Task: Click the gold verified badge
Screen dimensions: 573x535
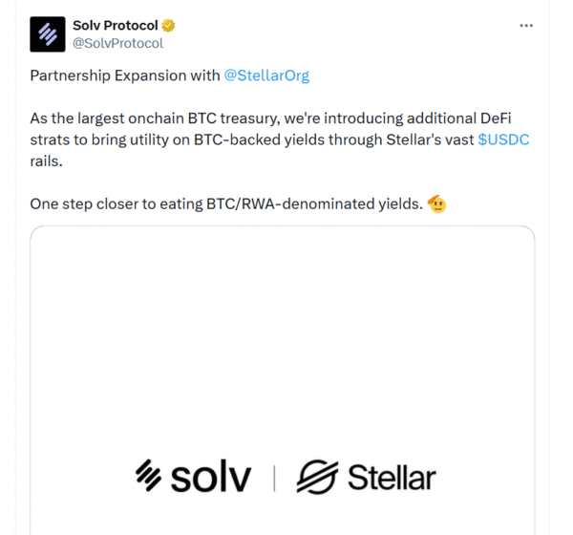Action: pyautogui.click(x=168, y=26)
